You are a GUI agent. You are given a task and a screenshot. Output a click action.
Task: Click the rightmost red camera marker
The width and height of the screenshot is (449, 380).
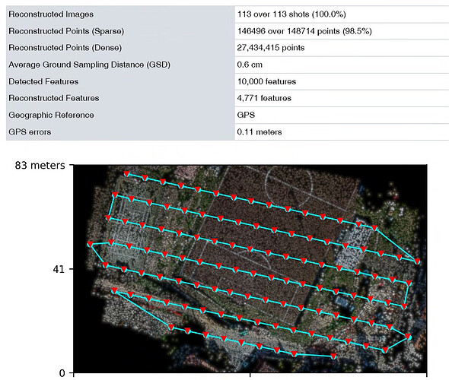point(417,261)
